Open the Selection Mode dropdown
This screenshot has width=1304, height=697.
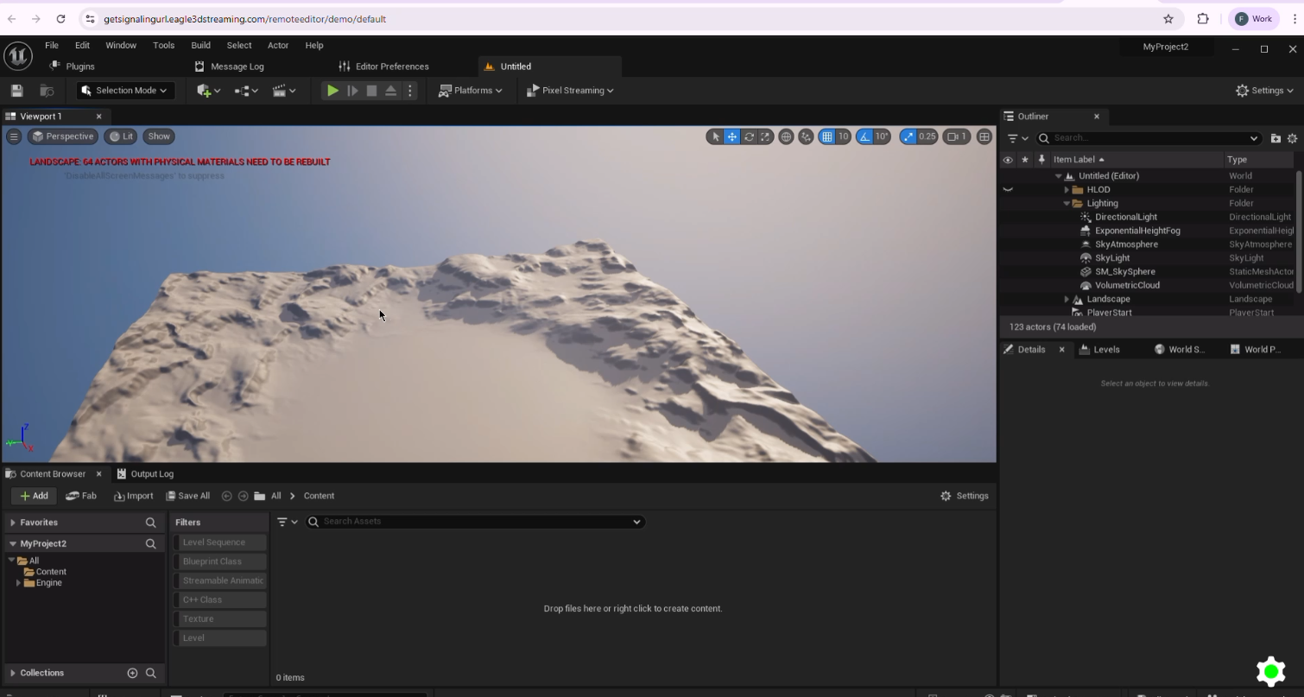pos(125,91)
